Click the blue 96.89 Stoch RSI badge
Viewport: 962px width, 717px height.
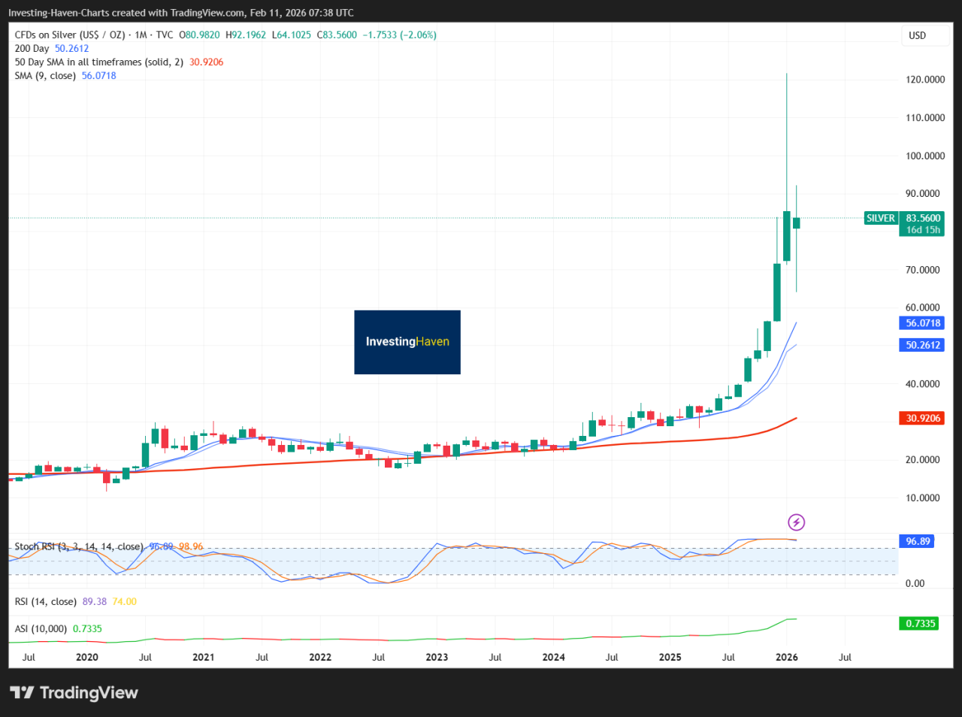(x=916, y=541)
